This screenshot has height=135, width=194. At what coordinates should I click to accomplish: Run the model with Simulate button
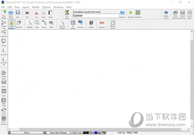point(131,14)
